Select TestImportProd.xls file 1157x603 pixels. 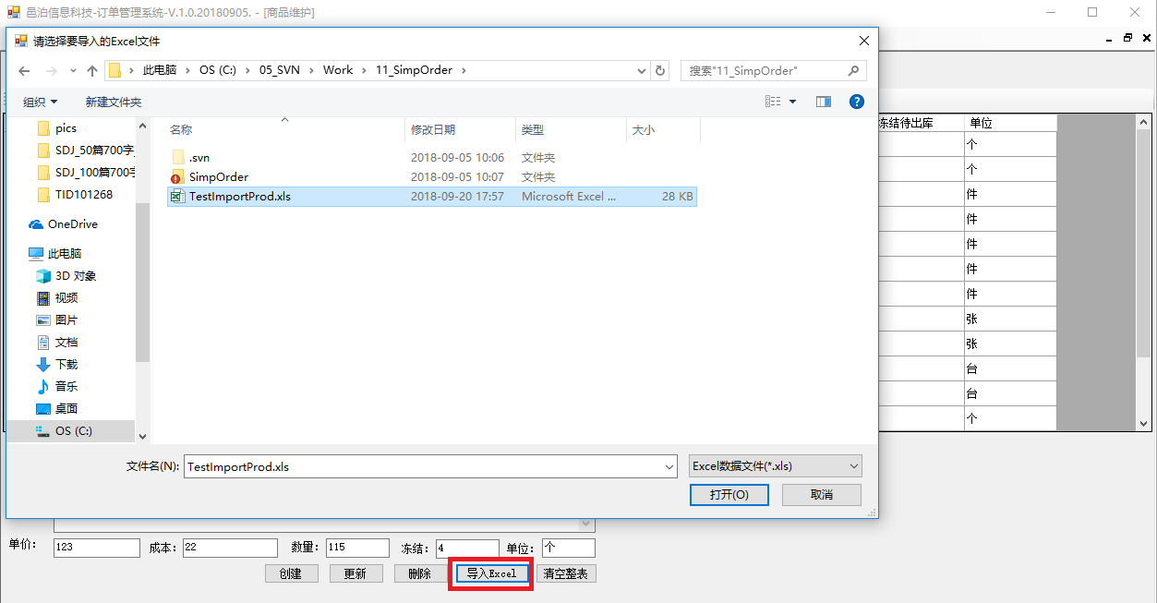[432, 196]
